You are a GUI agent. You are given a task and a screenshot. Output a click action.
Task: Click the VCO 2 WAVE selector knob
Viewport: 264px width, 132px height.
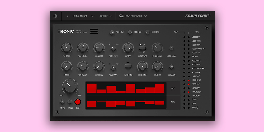pyautogui.click(x=114, y=68)
